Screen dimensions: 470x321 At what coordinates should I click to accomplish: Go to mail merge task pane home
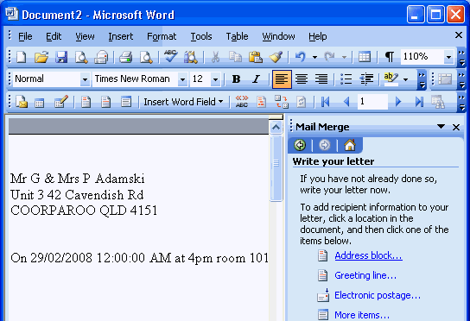[x=350, y=145]
